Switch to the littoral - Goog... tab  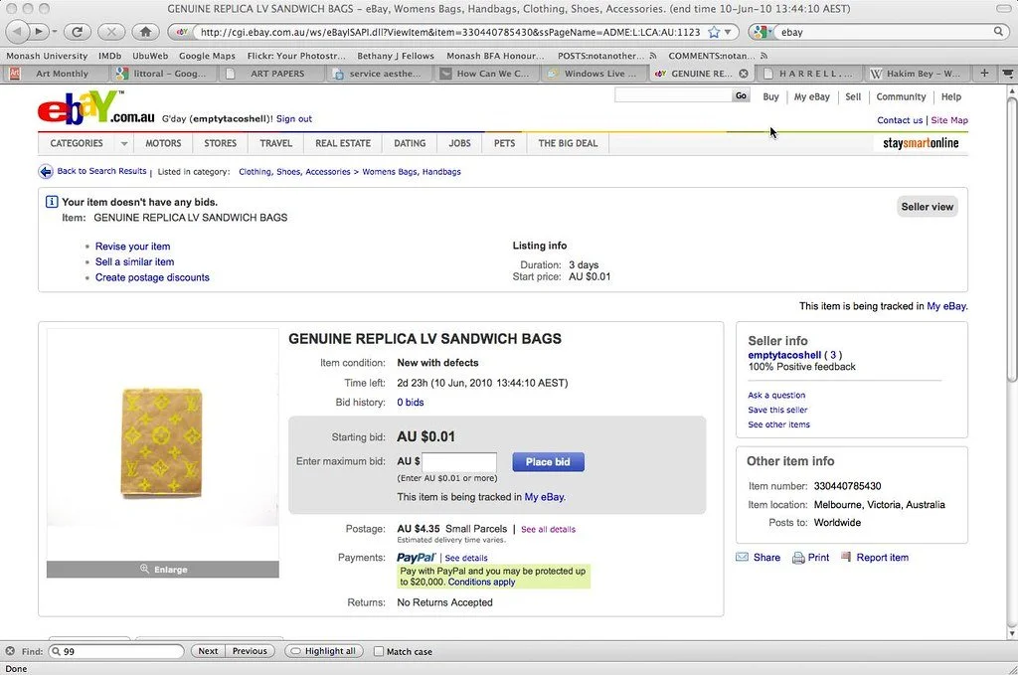tap(162, 74)
